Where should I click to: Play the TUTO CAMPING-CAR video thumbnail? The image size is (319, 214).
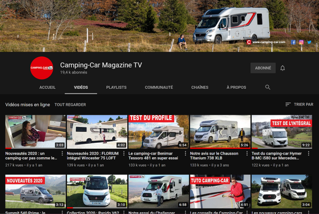[220, 191]
